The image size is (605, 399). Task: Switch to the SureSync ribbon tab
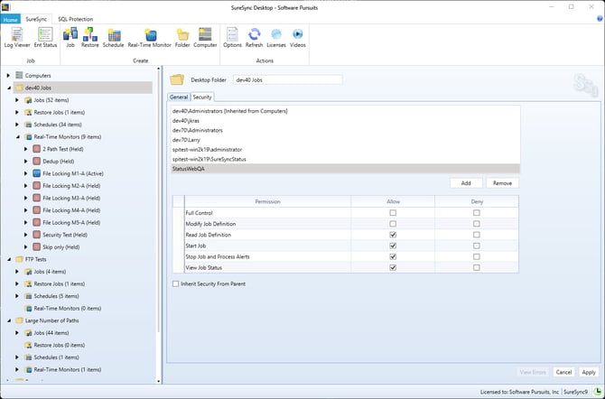point(36,19)
